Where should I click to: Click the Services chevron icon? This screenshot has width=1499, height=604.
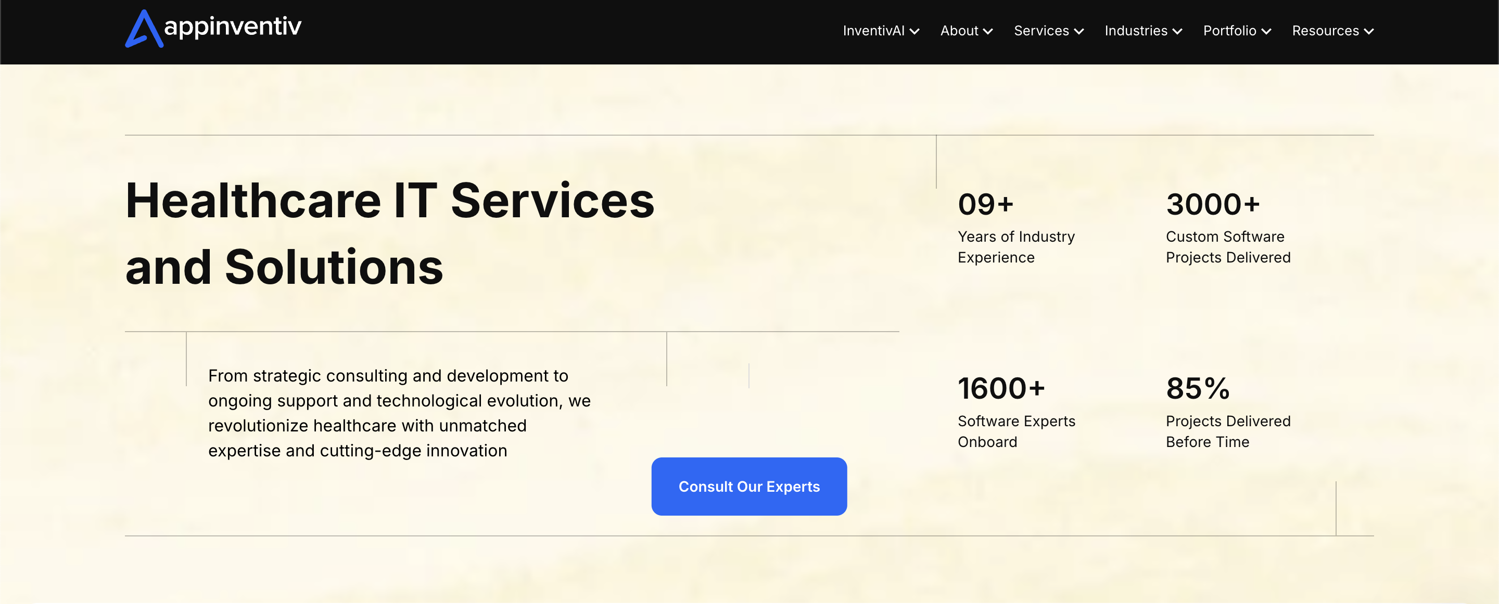(x=1079, y=31)
